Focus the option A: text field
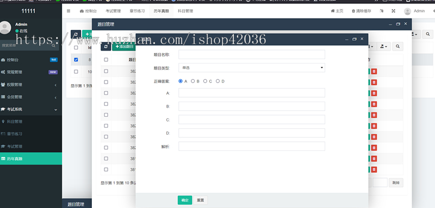 (x=252, y=93)
